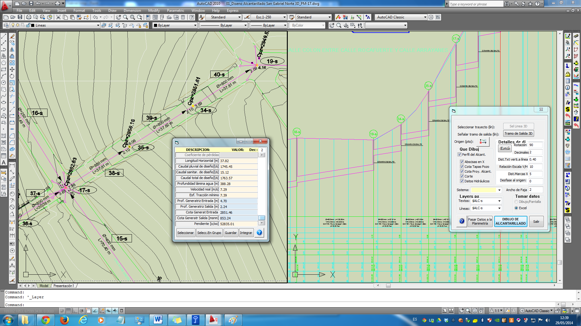Click the Guardar button

point(231,233)
